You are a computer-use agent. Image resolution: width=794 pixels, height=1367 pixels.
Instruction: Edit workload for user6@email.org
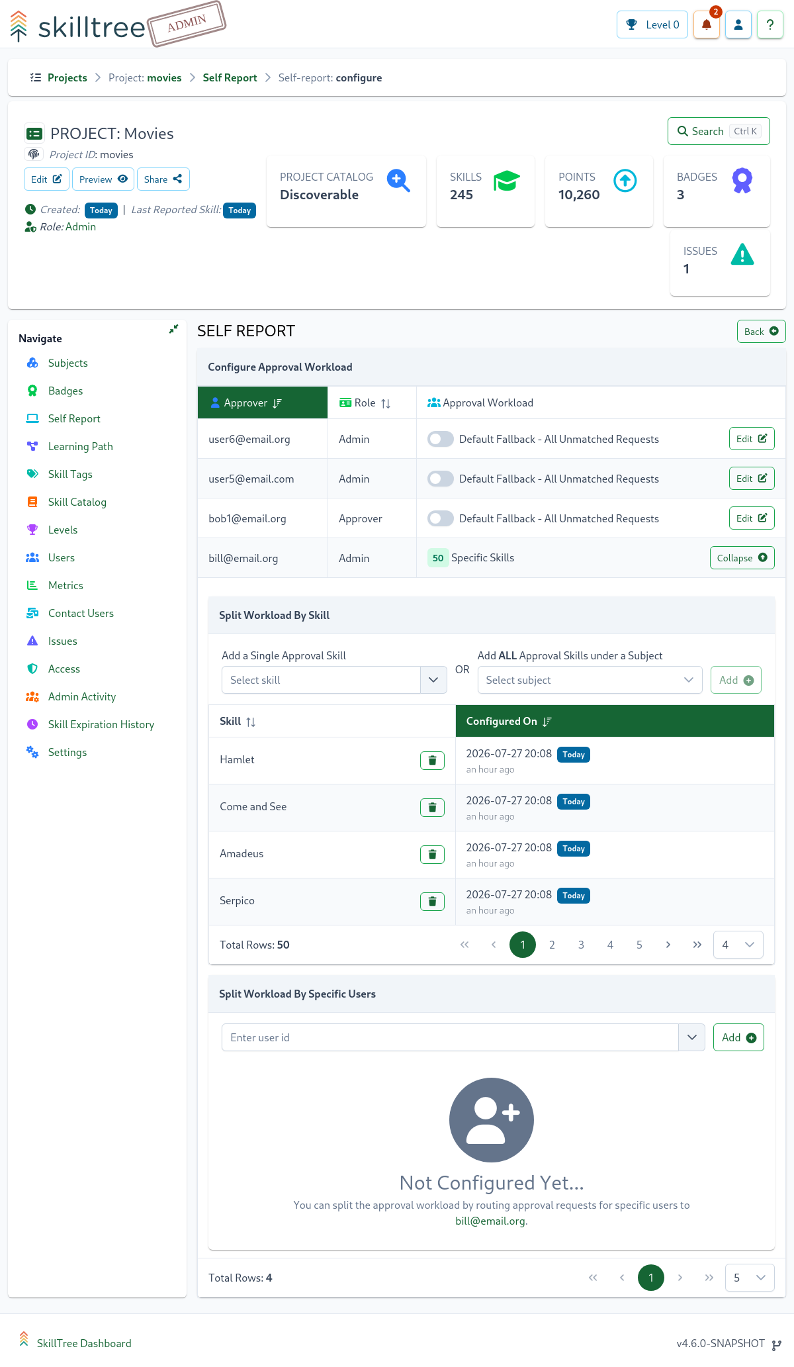pyautogui.click(x=752, y=439)
